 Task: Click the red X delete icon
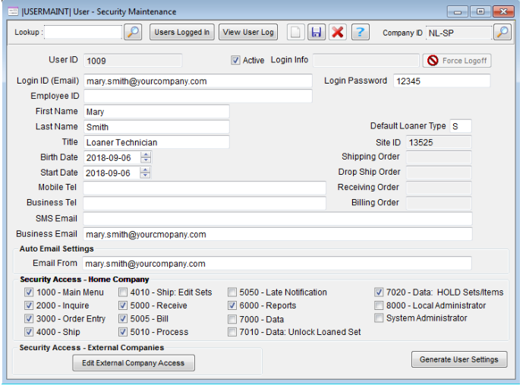[x=339, y=33]
